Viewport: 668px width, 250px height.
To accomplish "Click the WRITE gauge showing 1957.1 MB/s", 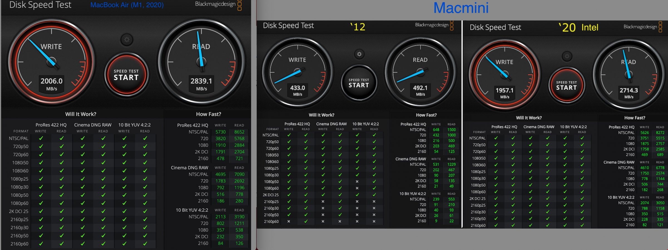I will pos(504,75).
